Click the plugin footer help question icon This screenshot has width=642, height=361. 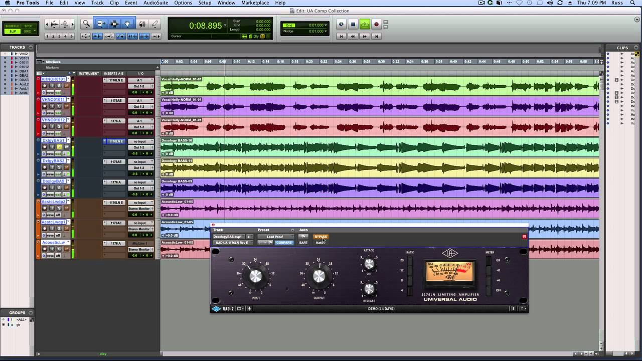(x=522, y=309)
